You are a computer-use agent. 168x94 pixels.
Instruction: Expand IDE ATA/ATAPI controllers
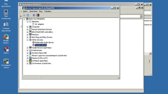[x=27, y=32]
